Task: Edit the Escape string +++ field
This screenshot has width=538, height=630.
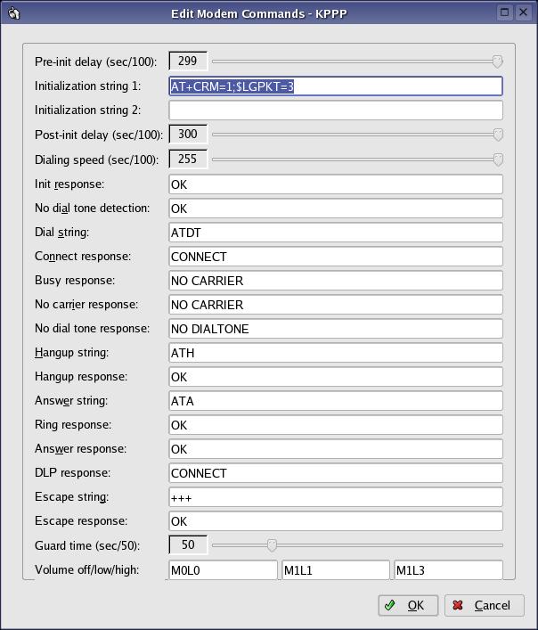Action: pyautogui.click(x=336, y=497)
